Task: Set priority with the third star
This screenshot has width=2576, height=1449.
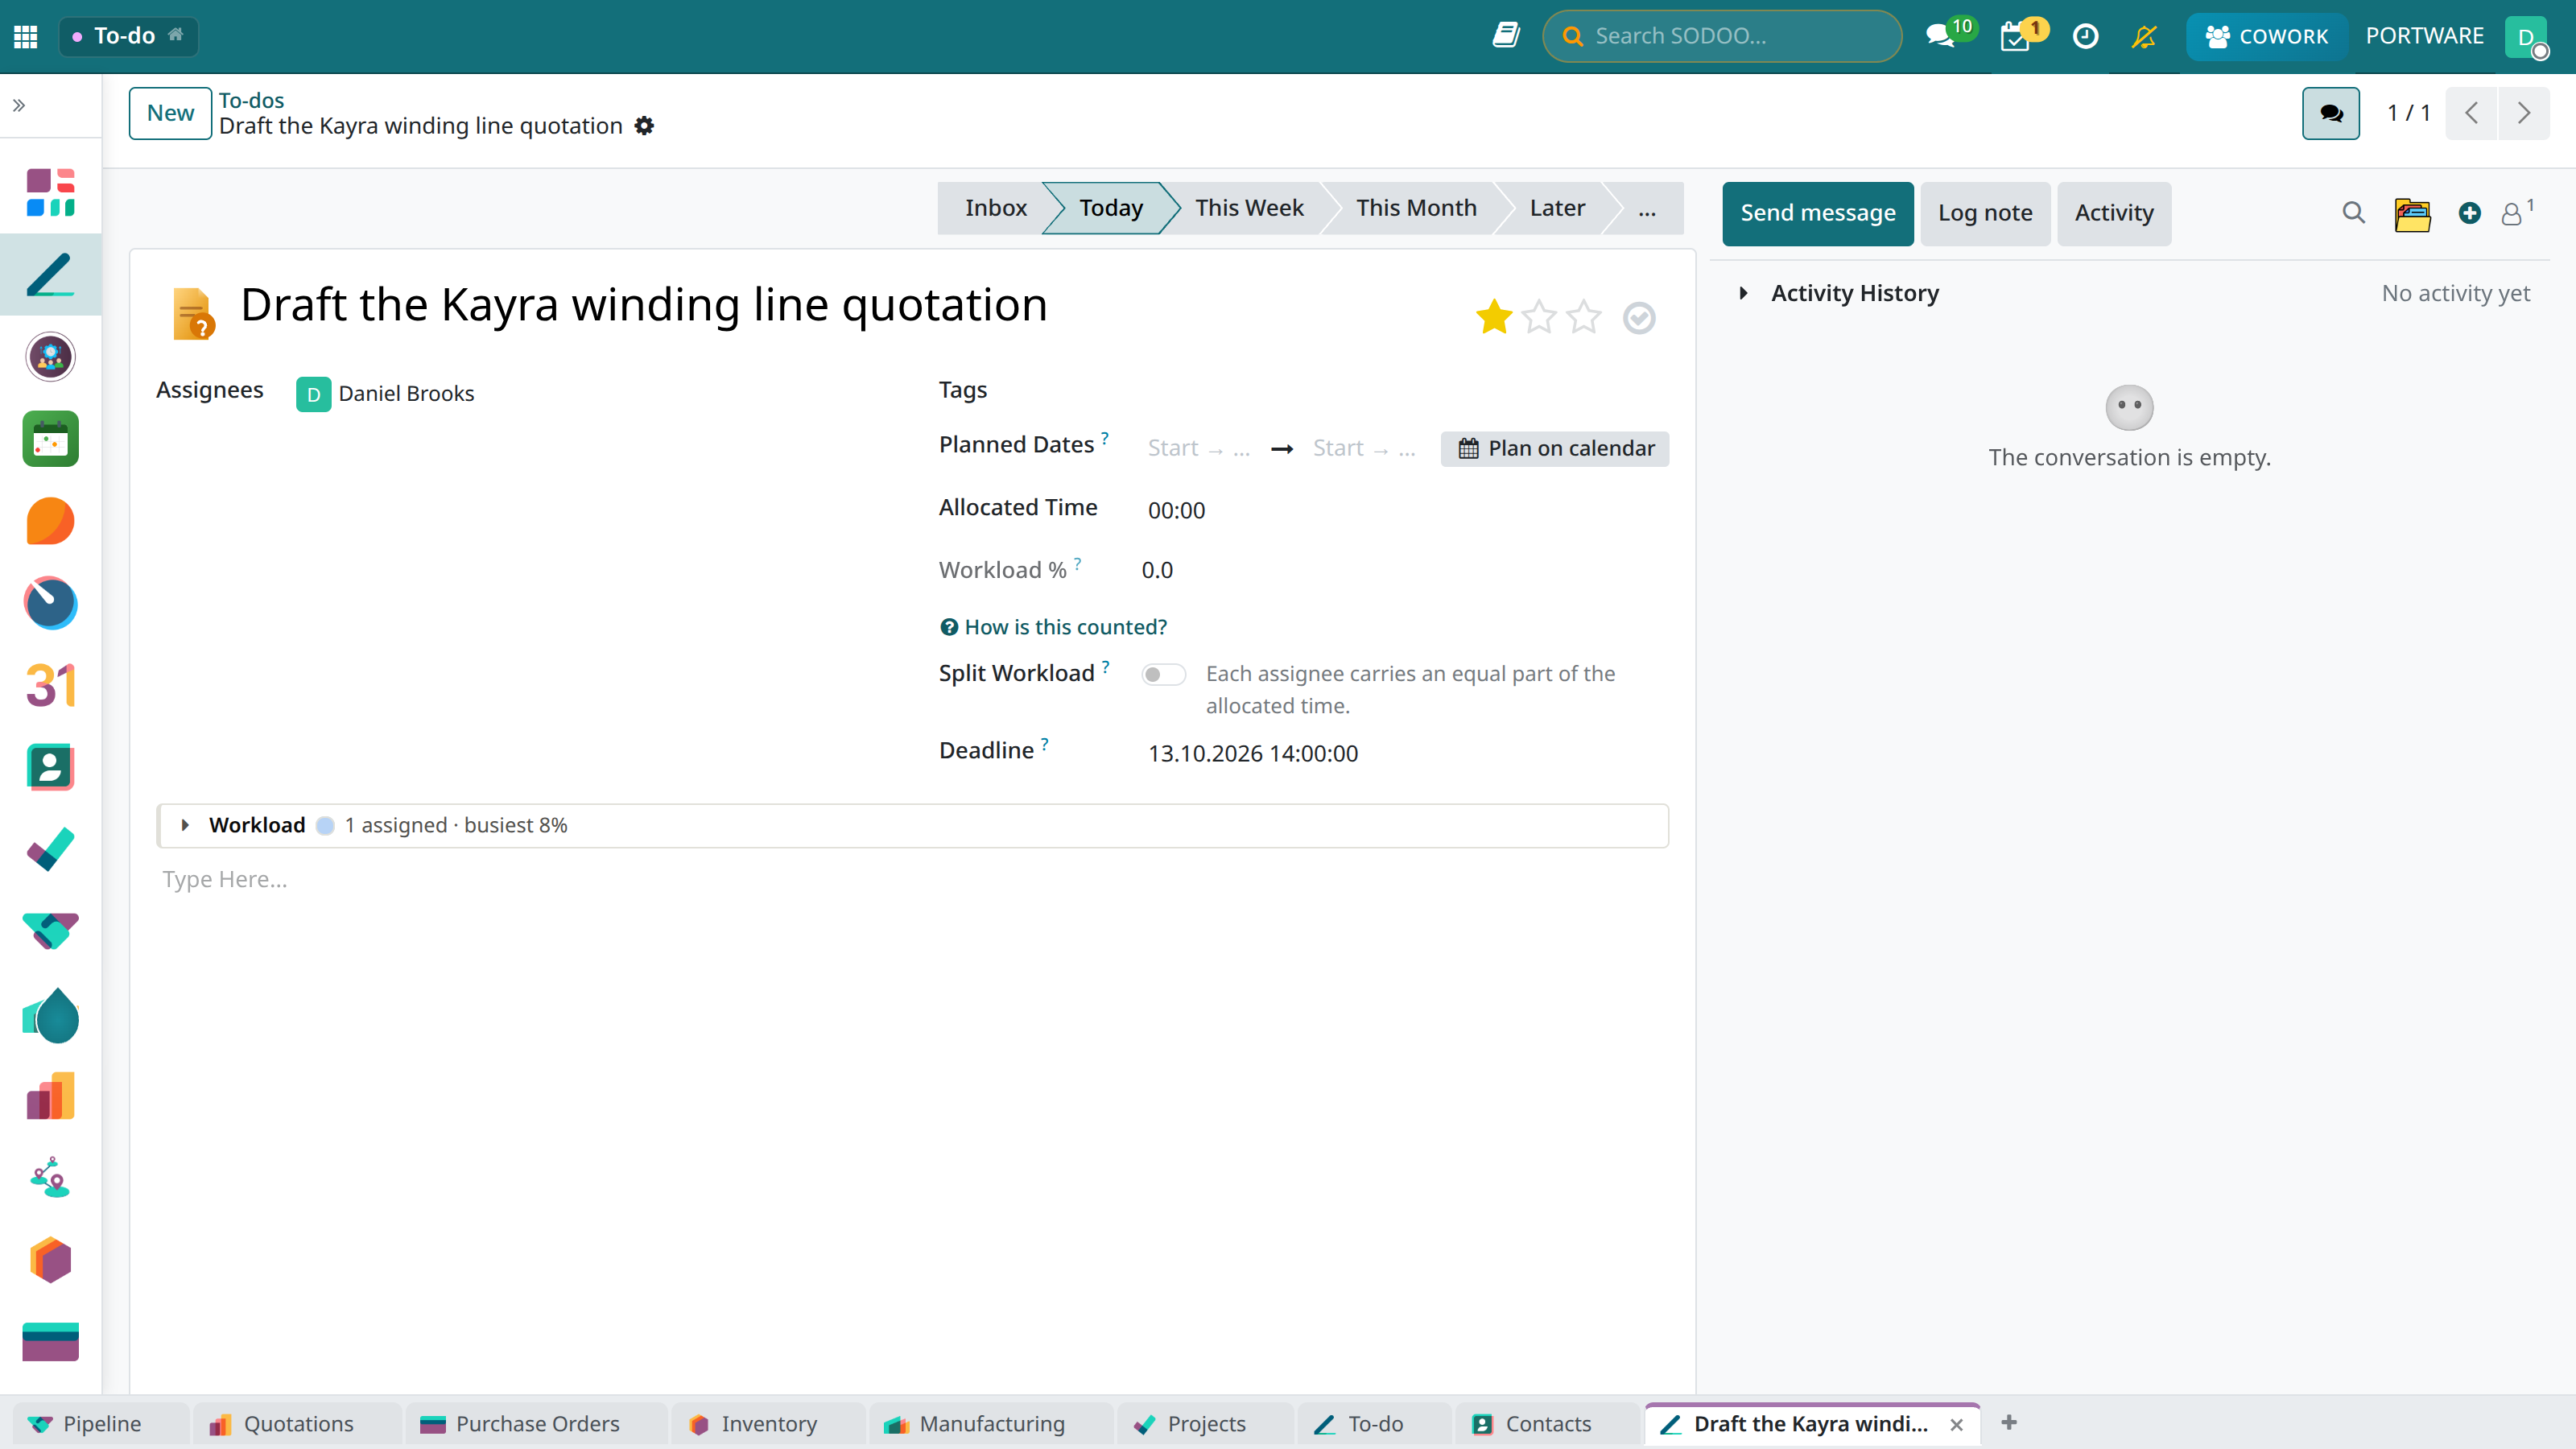Action: [1584, 317]
